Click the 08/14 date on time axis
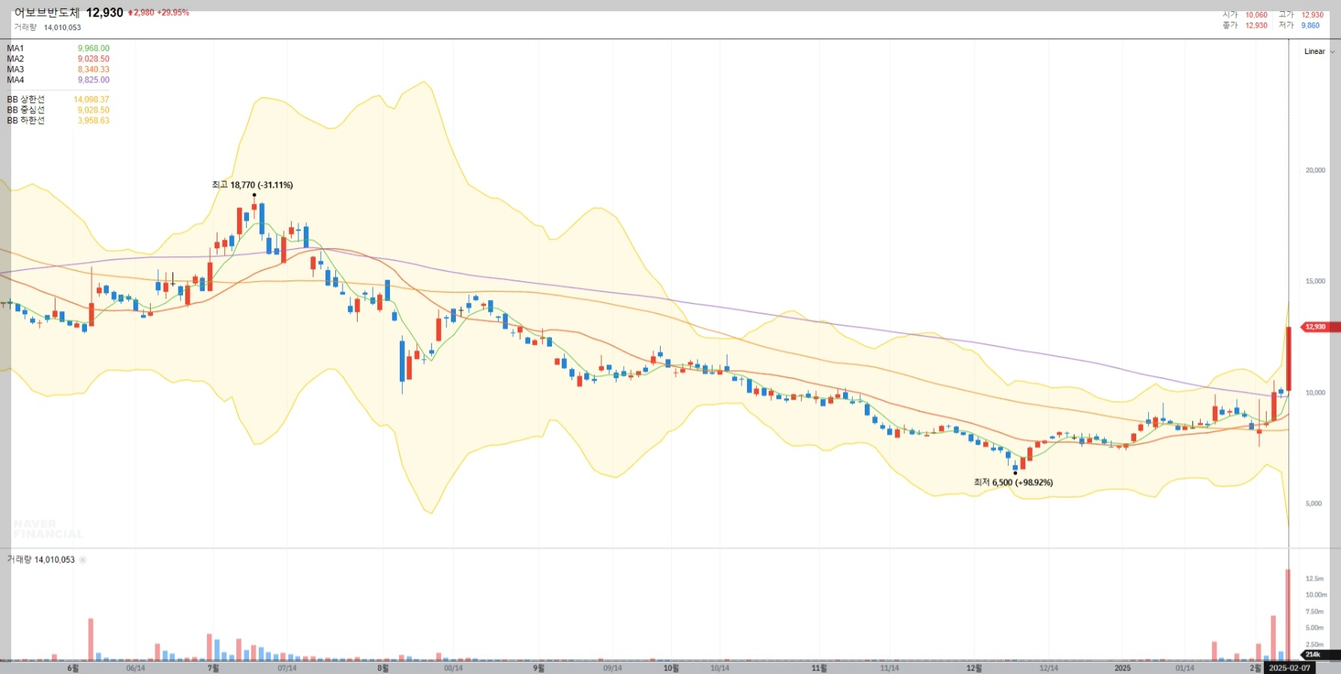This screenshot has height=674, width=1341. click(453, 668)
